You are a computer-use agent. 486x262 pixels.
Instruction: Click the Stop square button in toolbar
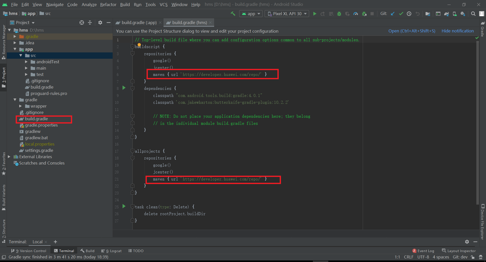coord(372,14)
